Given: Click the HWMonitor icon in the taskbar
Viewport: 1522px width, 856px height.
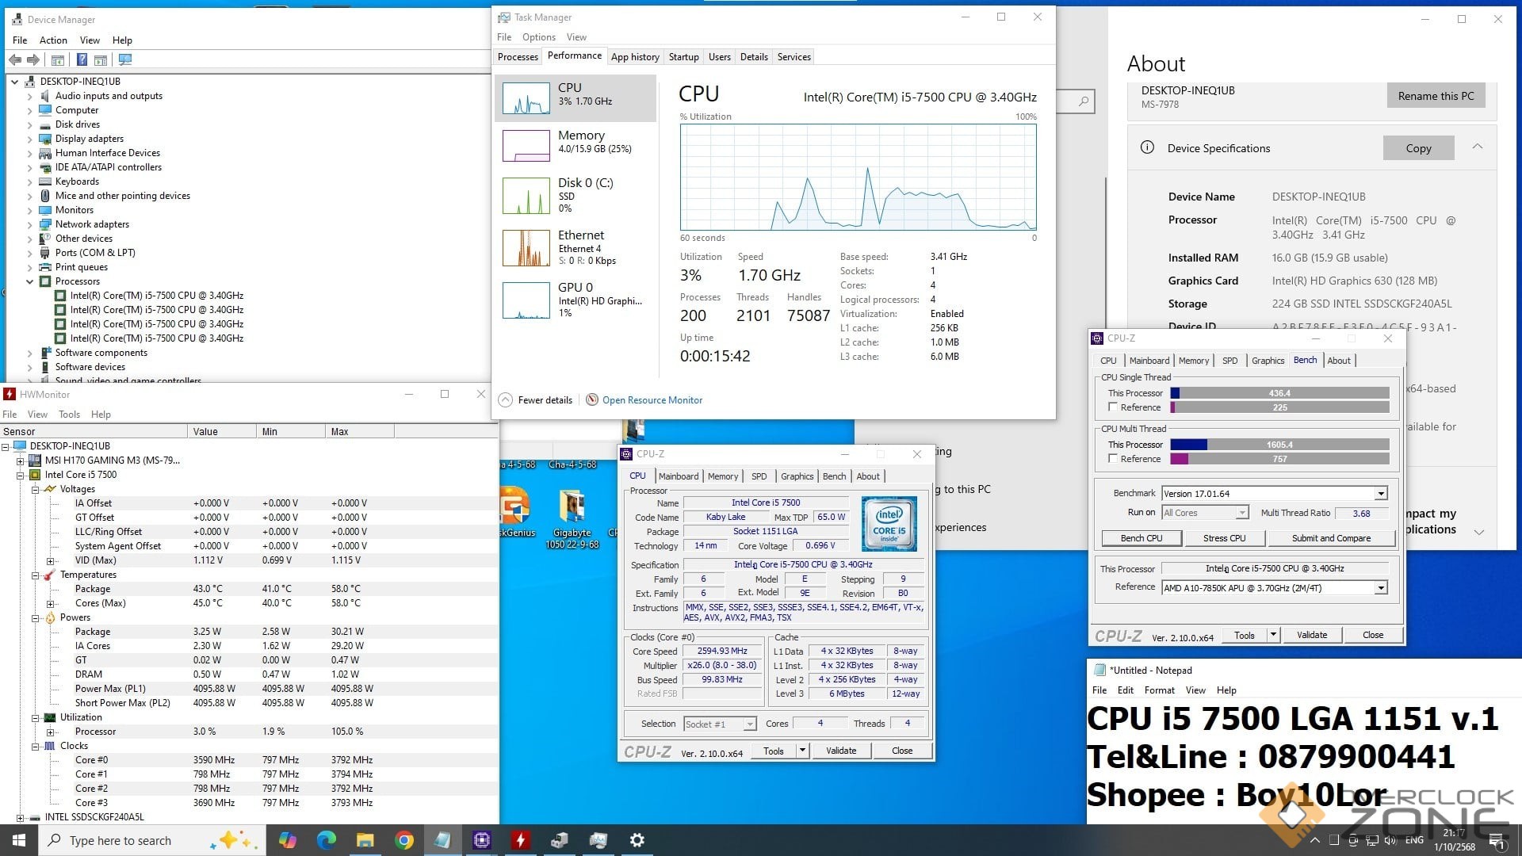Looking at the screenshot, I should point(520,840).
